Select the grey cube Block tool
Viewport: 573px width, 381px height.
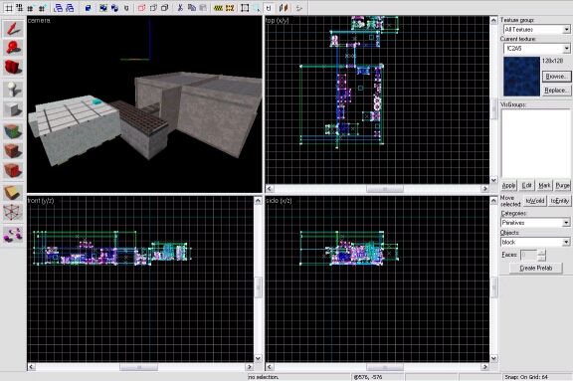[x=13, y=109]
